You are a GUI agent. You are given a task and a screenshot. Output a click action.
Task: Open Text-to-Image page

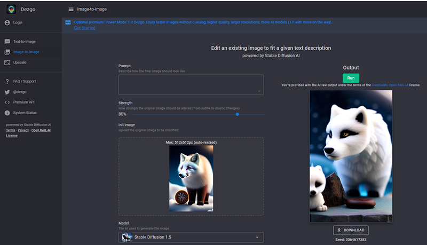coord(25,42)
